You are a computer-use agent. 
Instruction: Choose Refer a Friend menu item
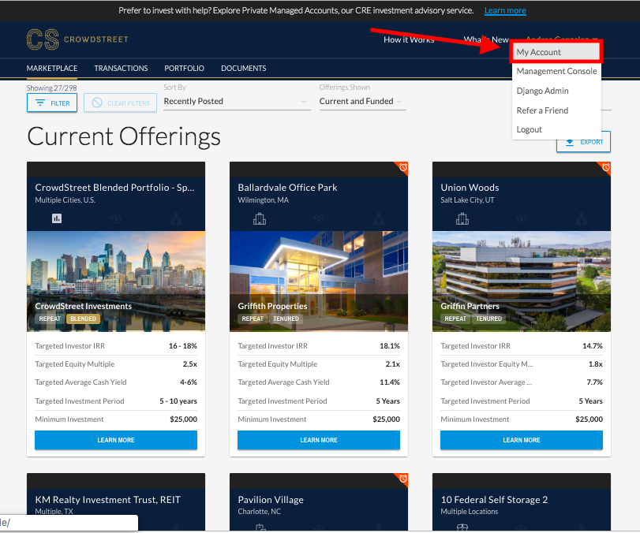click(x=556, y=110)
